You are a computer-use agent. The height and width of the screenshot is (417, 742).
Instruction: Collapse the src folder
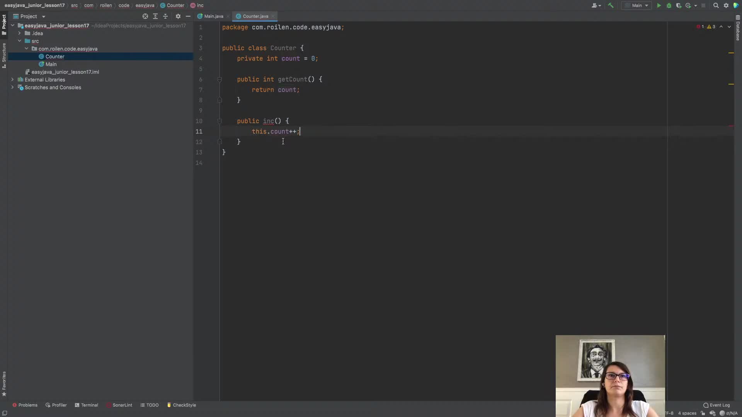click(x=19, y=41)
